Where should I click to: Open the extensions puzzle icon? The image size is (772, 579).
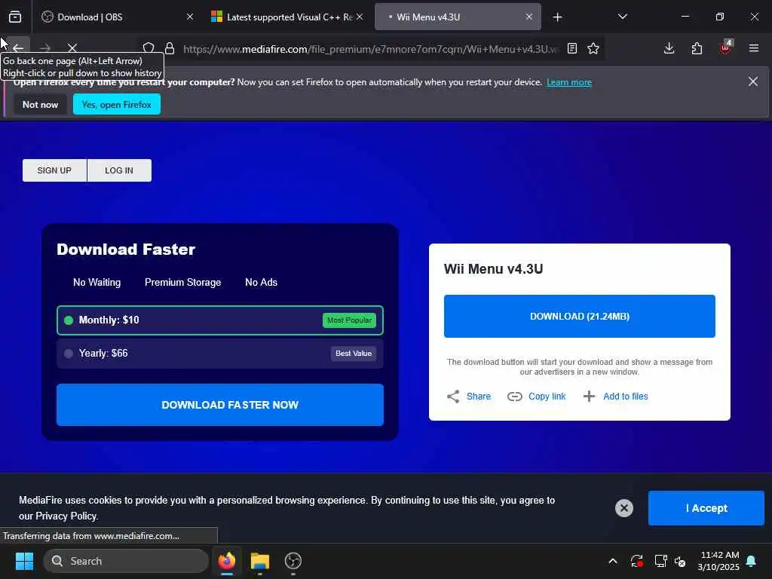[697, 48]
